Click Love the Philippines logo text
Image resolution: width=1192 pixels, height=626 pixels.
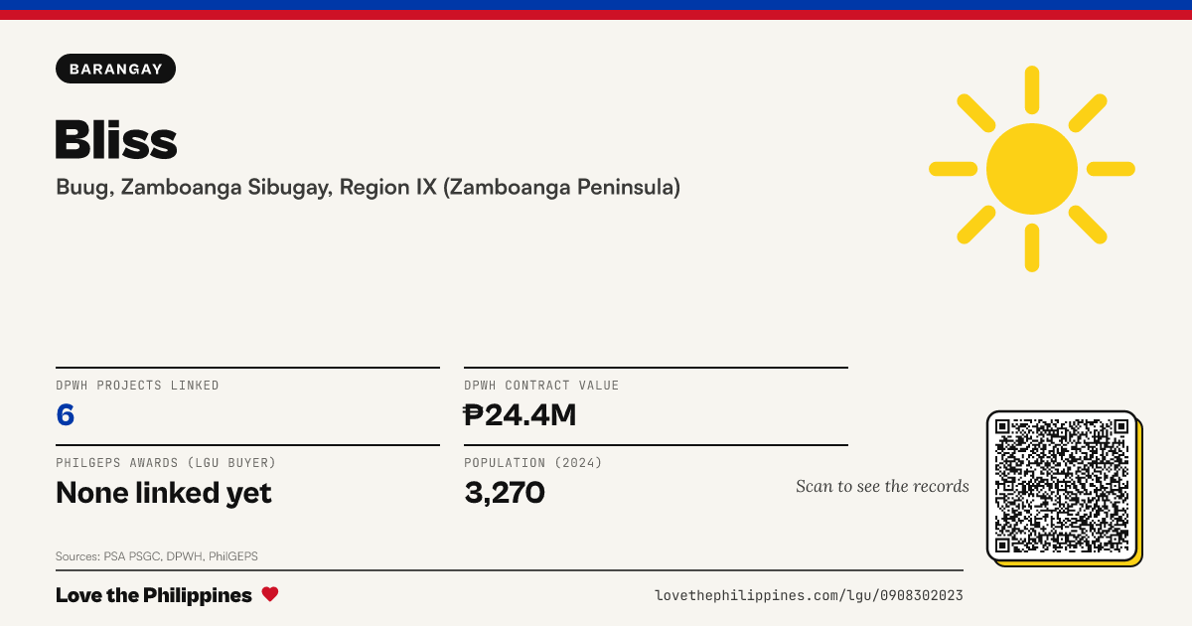tap(154, 595)
